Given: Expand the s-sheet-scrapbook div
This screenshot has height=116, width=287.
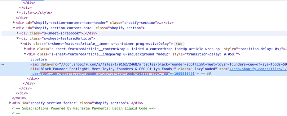Looking at the screenshot, I should point(18,33).
